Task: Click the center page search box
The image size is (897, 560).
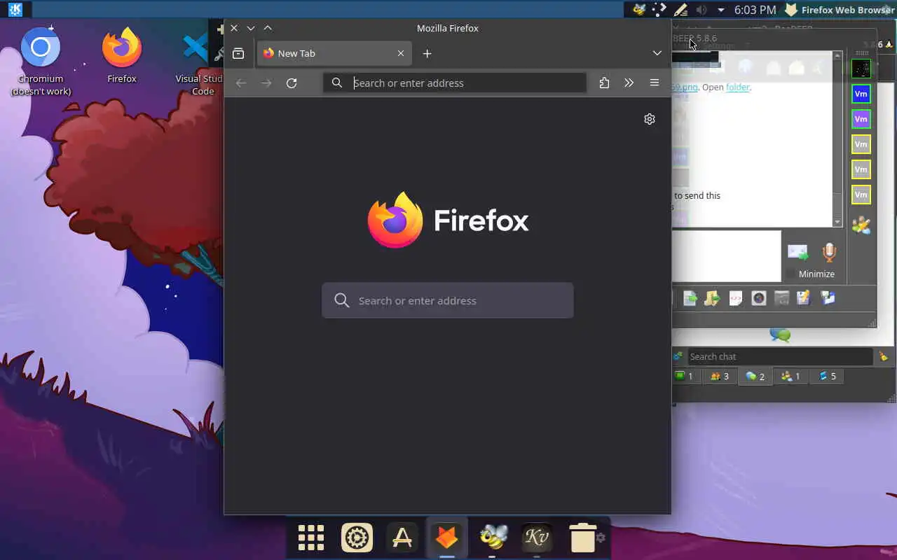Action: tap(448, 300)
